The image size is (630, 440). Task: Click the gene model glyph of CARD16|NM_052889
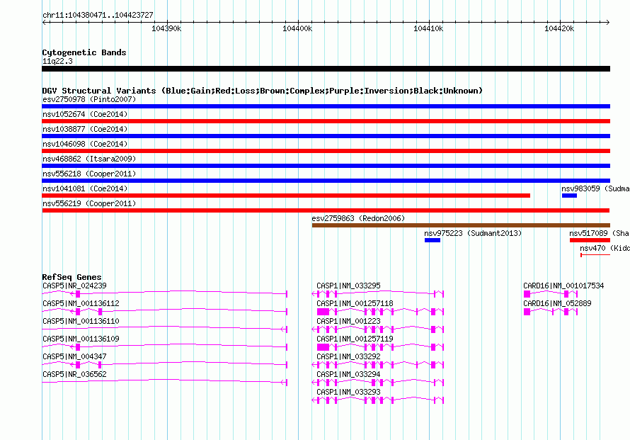(x=551, y=312)
